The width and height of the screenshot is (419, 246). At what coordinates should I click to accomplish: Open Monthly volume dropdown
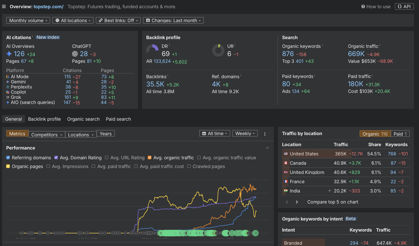28,20
